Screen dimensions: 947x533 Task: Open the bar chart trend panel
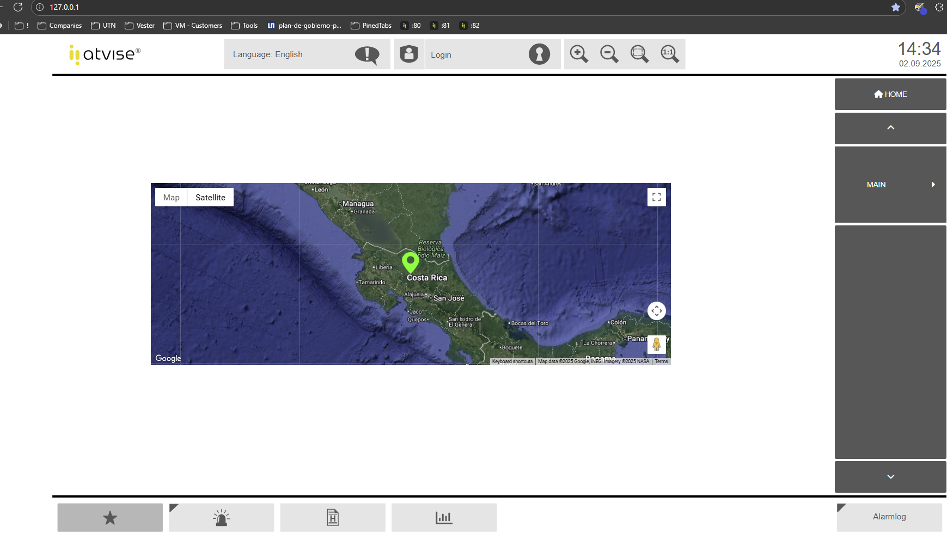click(x=444, y=517)
